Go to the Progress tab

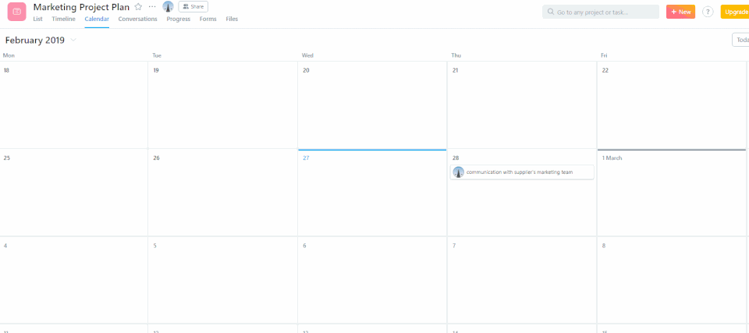[178, 19]
